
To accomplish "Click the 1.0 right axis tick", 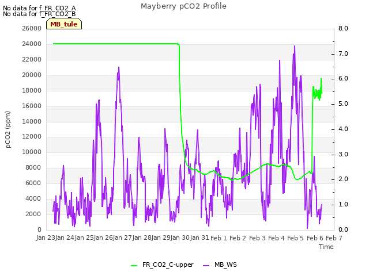I will pyautogui.click(x=343, y=205).
